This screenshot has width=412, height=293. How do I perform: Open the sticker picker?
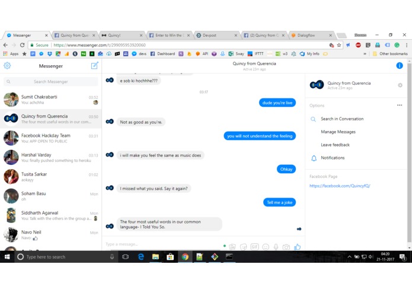tap(243, 247)
